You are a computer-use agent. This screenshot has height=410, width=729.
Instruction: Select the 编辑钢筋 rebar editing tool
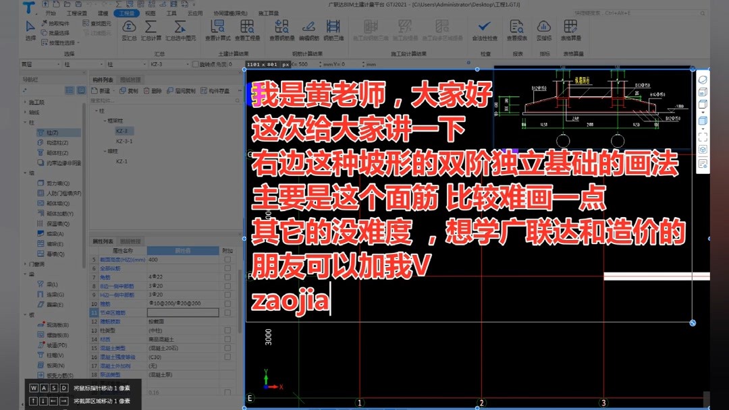(x=308, y=30)
